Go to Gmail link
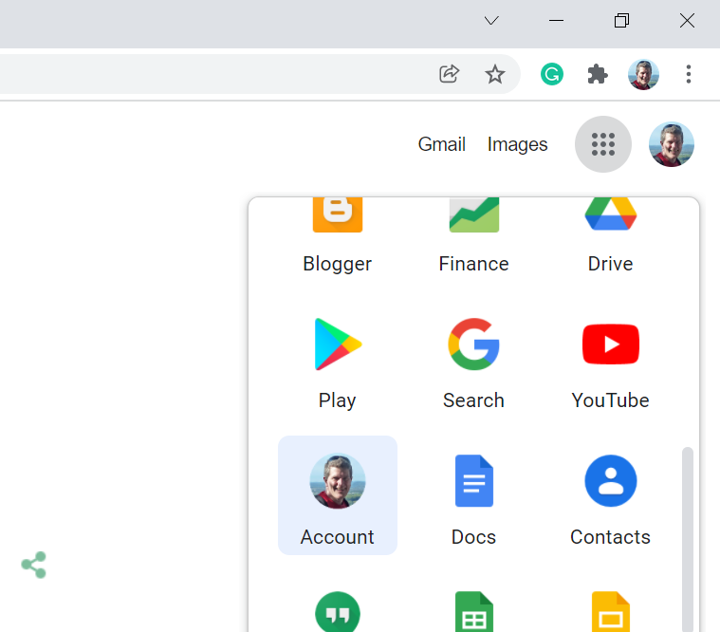This screenshot has height=632, width=720. click(x=442, y=144)
